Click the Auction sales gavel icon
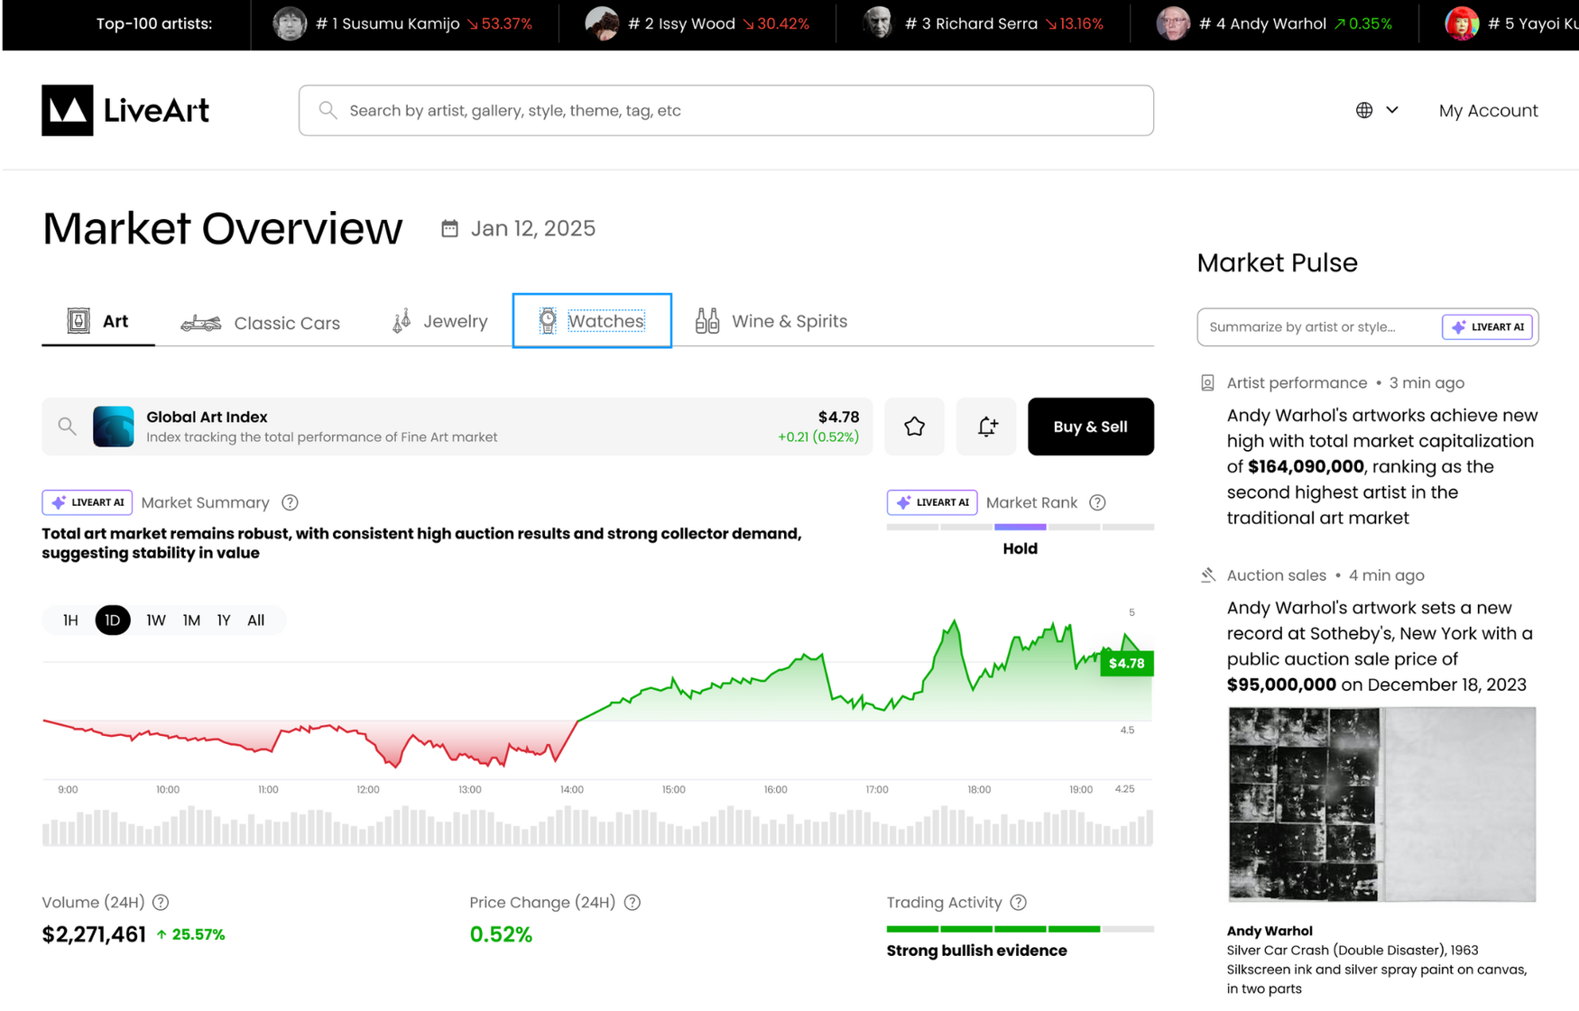The width and height of the screenshot is (1579, 1011). coord(1207,574)
